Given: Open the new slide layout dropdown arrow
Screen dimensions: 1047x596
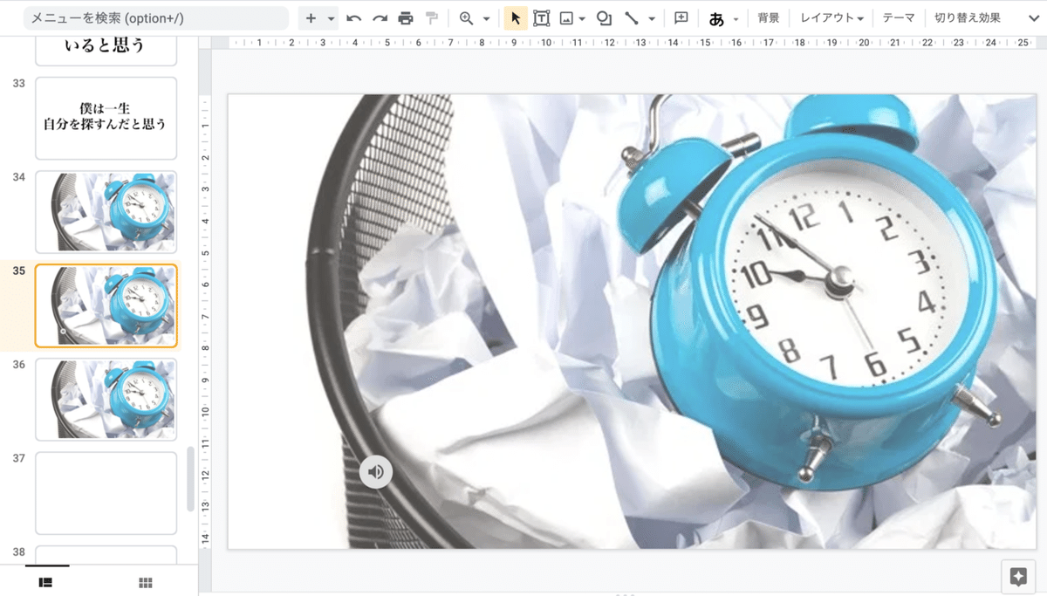Looking at the screenshot, I should tap(332, 18).
